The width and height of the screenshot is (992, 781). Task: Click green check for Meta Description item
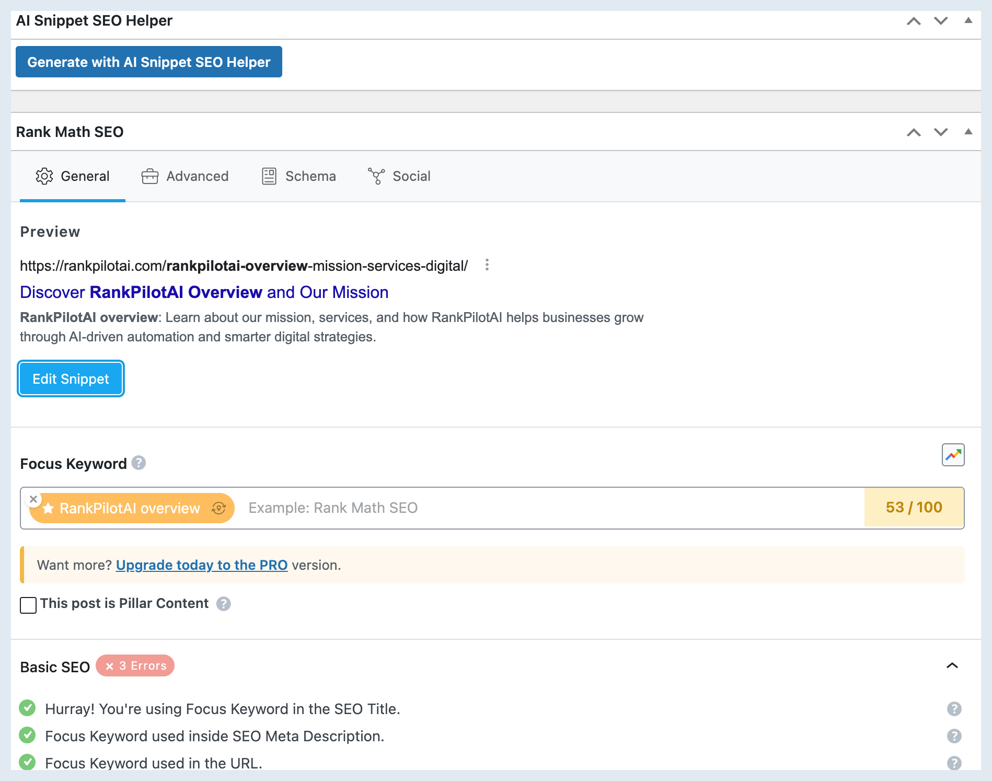click(27, 735)
